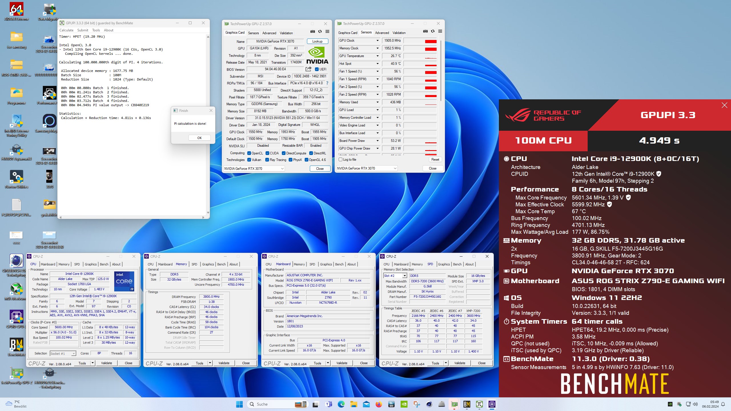Open GPU selector in left GPU-Z window

tap(254, 169)
